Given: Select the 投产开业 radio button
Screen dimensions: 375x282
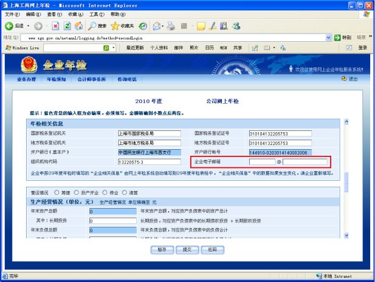Looking at the screenshot, I should pyautogui.click(x=75, y=191).
